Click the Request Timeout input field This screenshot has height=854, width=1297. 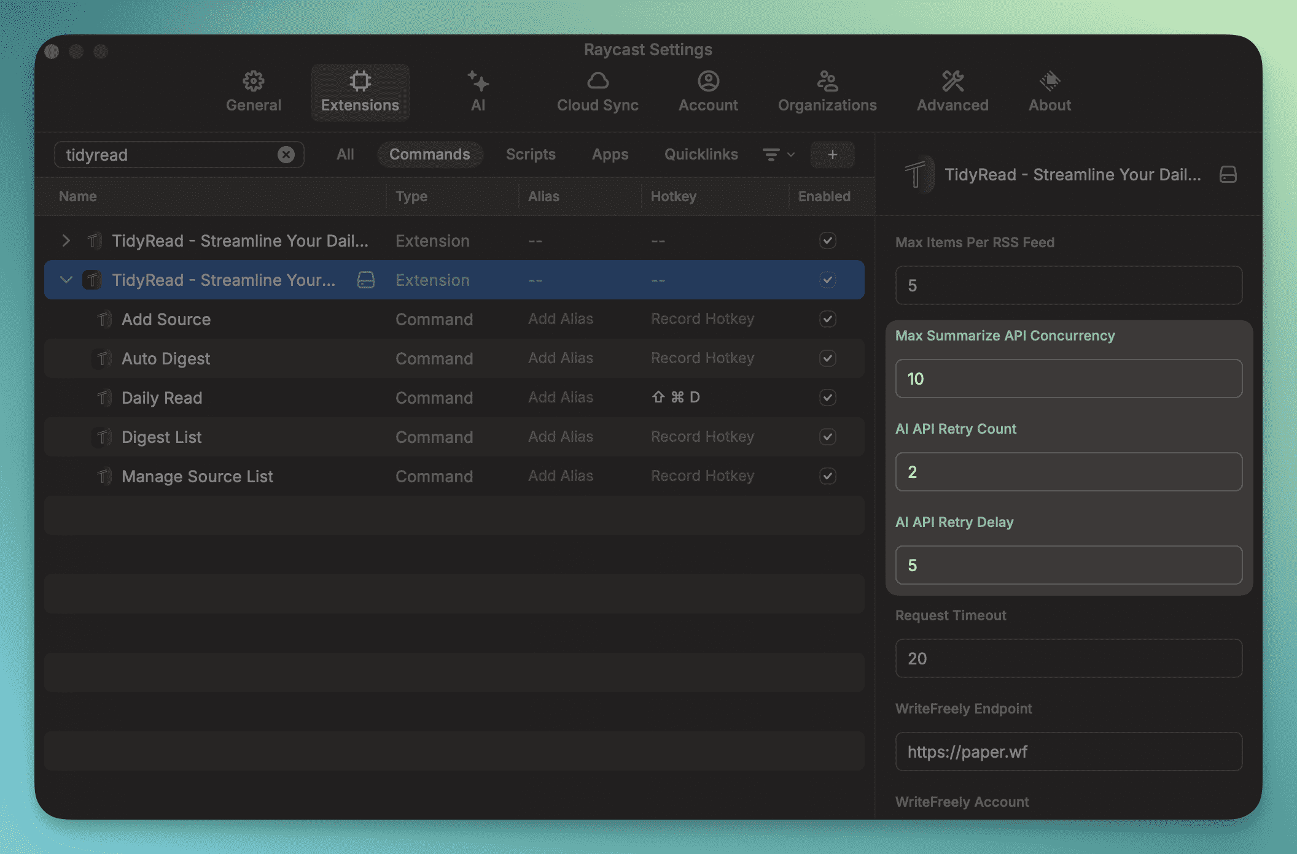point(1069,658)
